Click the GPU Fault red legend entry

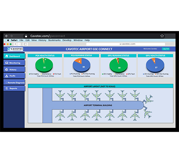[131, 74]
